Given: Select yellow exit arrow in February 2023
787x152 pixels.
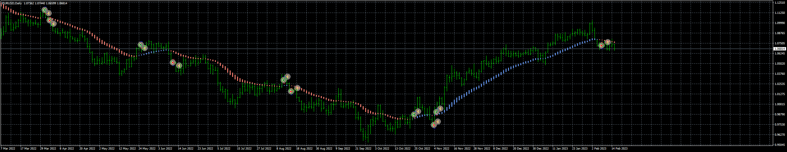Looking at the screenshot, I should (607, 42).
